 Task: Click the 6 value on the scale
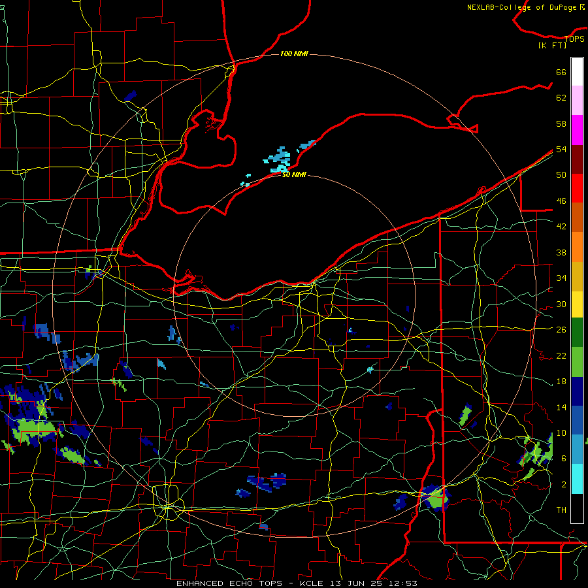click(564, 459)
